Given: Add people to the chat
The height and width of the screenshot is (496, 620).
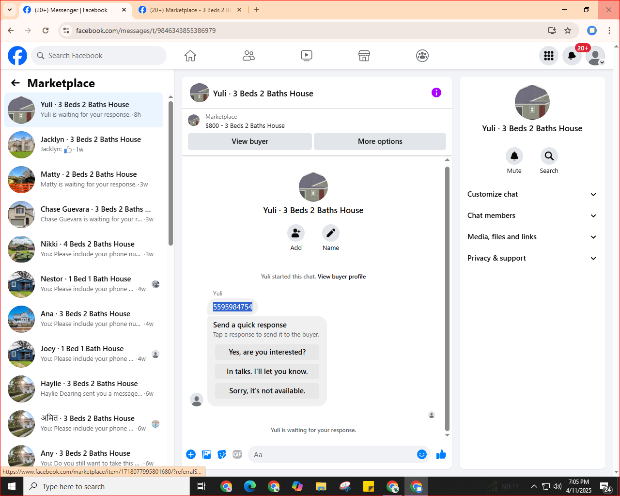Looking at the screenshot, I should (x=296, y=233).
